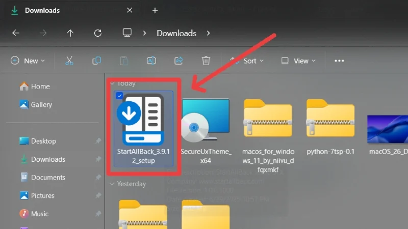The image size is (408, 229).
Task: Delete the selected file with trash icon
Action: [206, 61]
